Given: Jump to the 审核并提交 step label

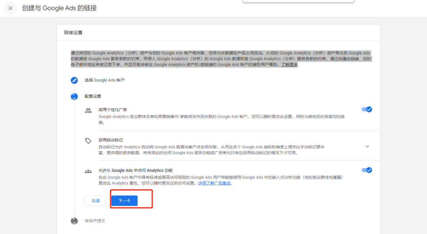Looking at the screenshot, I should 95,221.
